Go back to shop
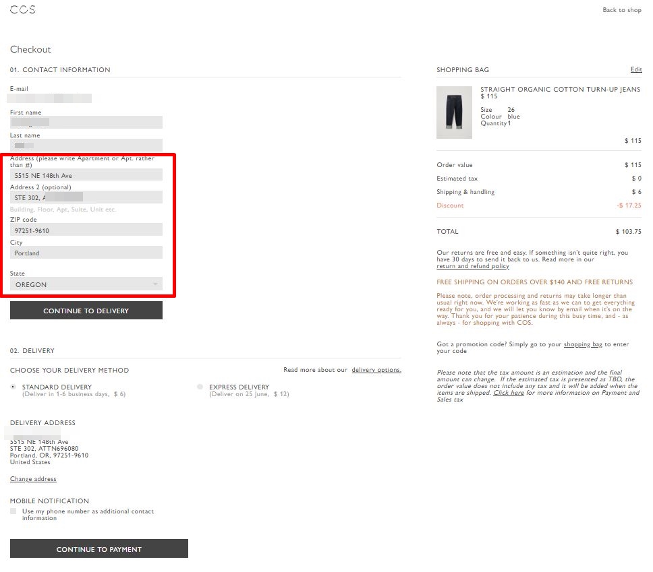This screenshot has width=653, height=572. point(622,10)
